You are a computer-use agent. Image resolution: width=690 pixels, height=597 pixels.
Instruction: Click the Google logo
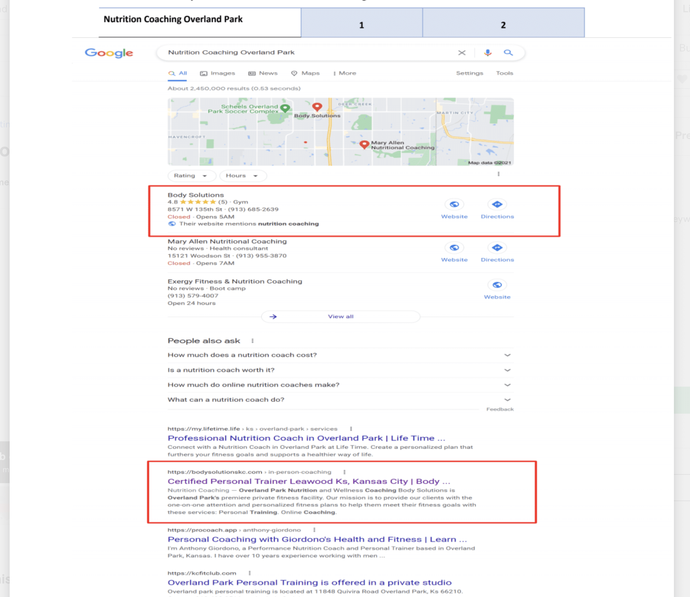109,53
